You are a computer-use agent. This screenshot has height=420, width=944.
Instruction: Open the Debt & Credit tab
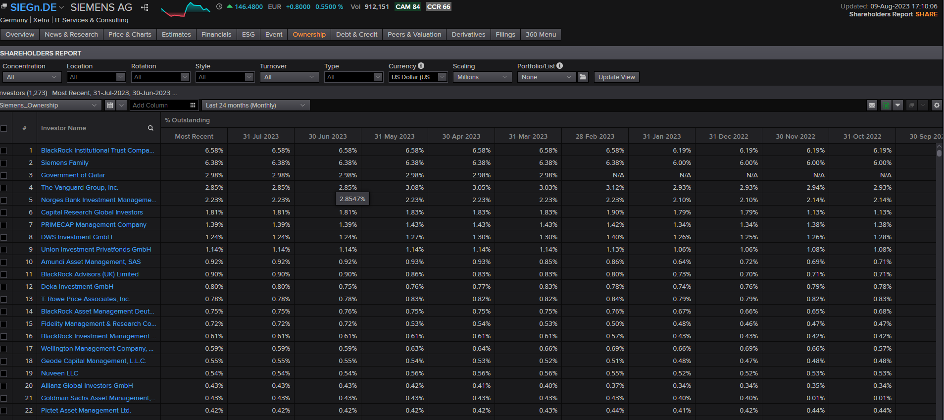coord(356,34)
